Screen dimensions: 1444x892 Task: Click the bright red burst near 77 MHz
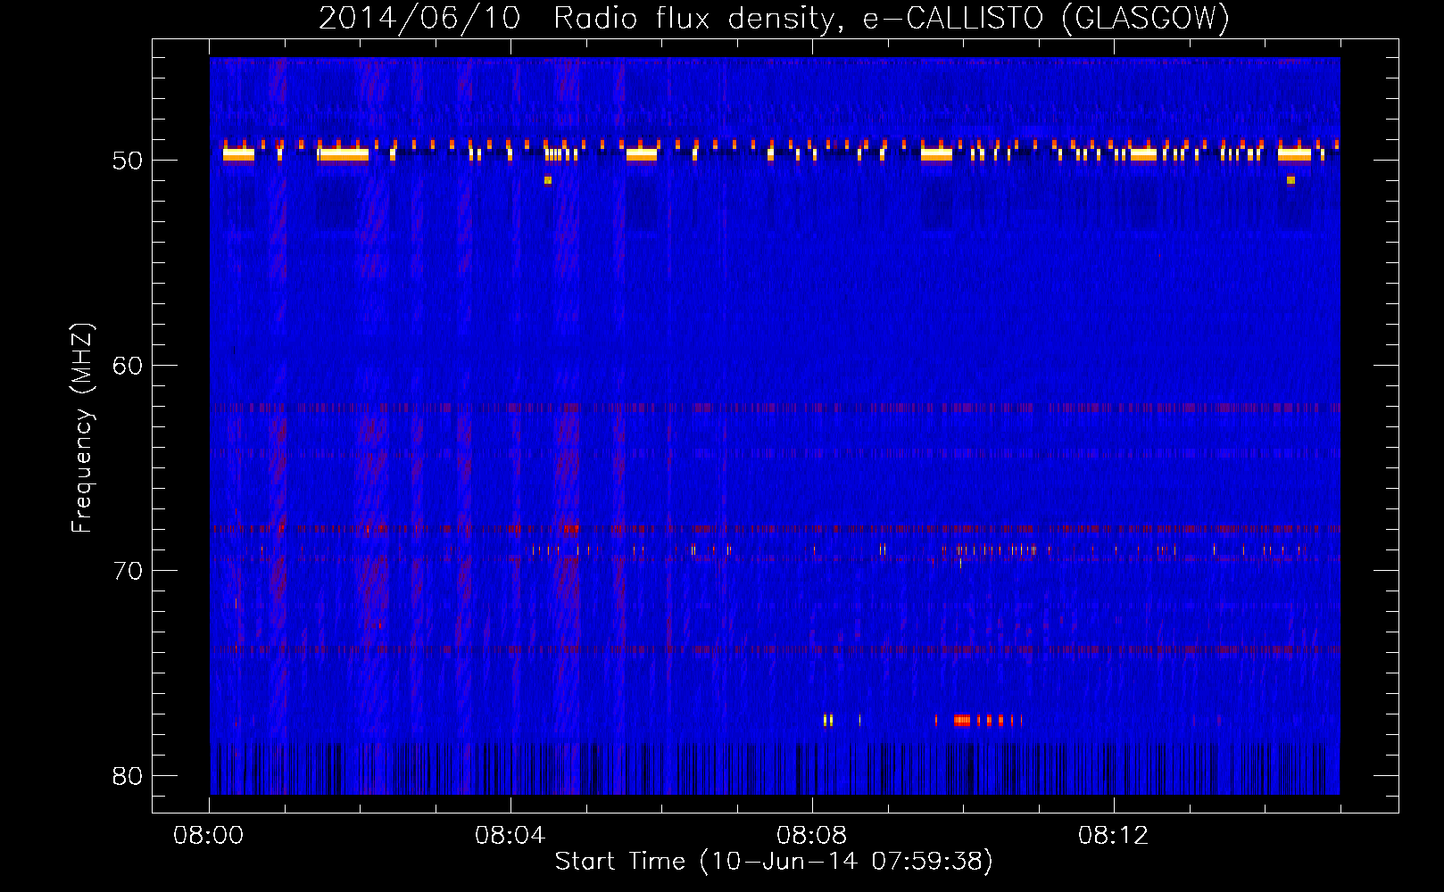(962, 720)
